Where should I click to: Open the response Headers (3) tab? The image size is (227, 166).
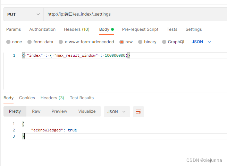[x=52, y=98]
